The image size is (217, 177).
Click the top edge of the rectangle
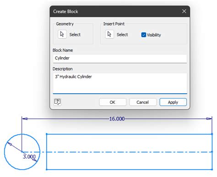point(129,134)
